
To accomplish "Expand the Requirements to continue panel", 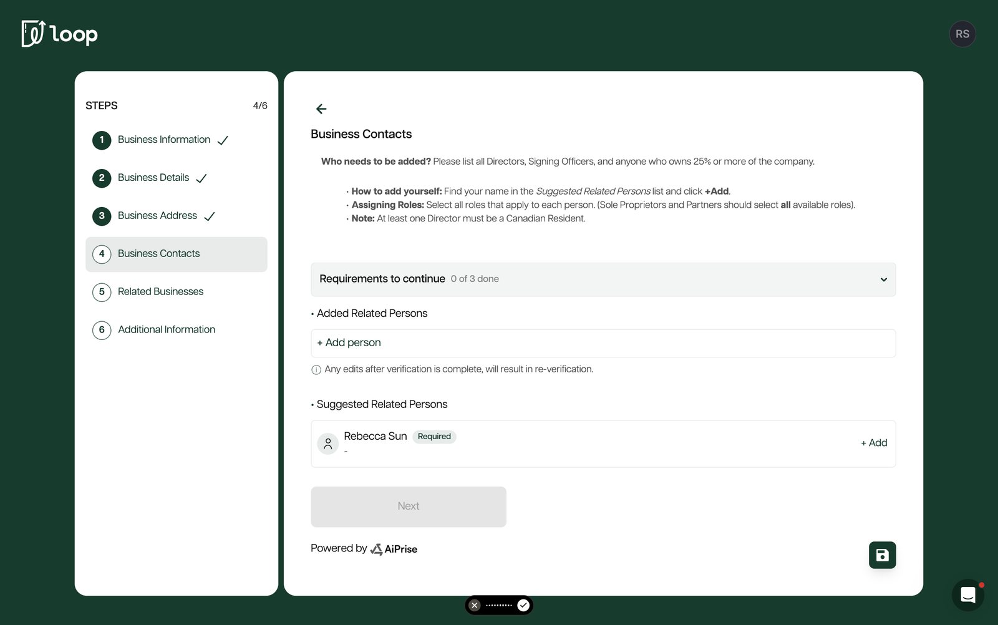I will tap(603, 279).
